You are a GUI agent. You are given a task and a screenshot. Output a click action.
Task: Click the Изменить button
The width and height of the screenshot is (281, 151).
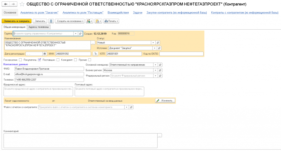[165, 101]
